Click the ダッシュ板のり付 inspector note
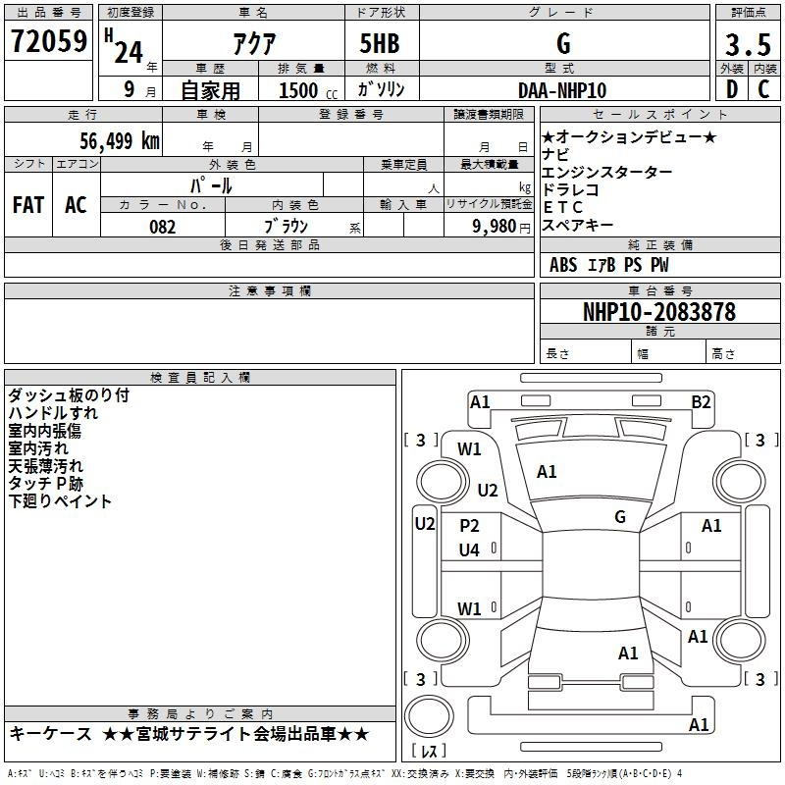This screenshot has height=785, width=785. (x=69, y=395)
